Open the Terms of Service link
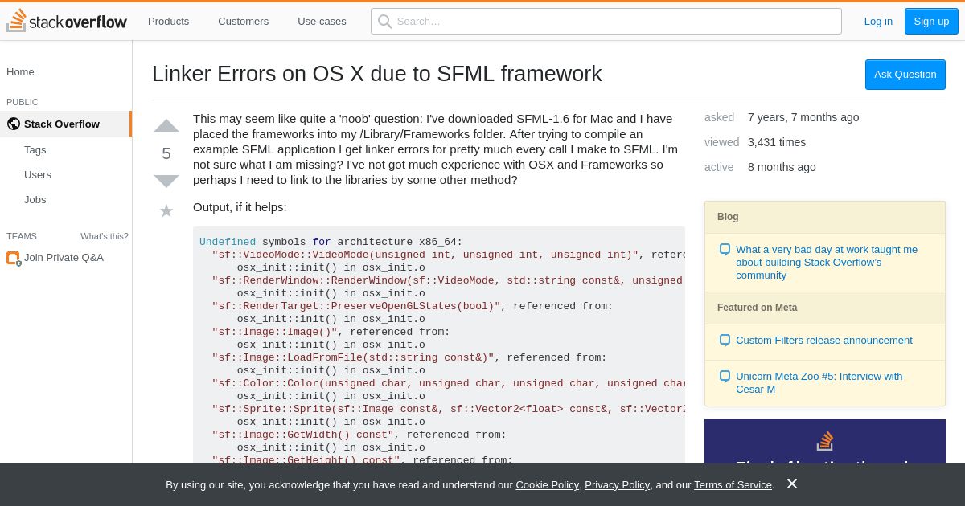This screenshot has height=506, width=965. tap(733, 485)
